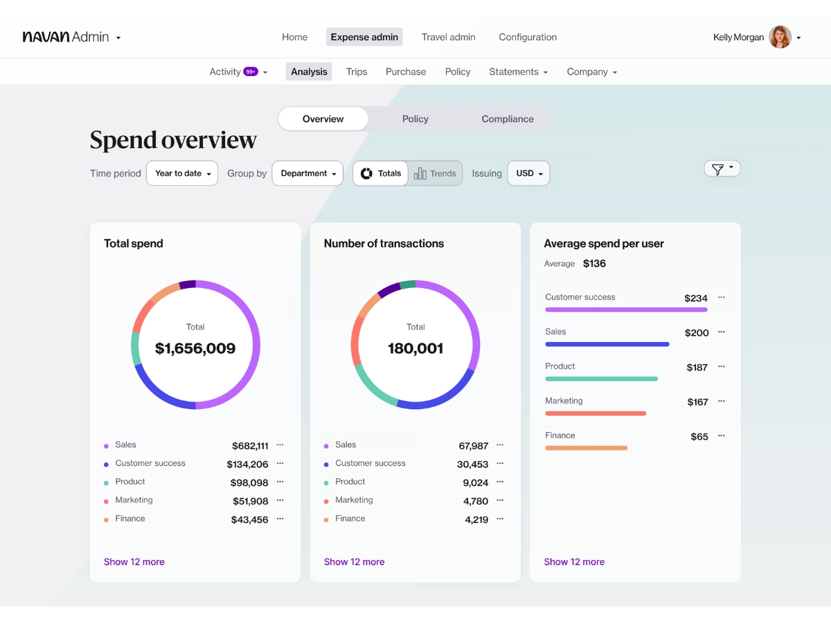Open options for Sales $200 average

721,332
